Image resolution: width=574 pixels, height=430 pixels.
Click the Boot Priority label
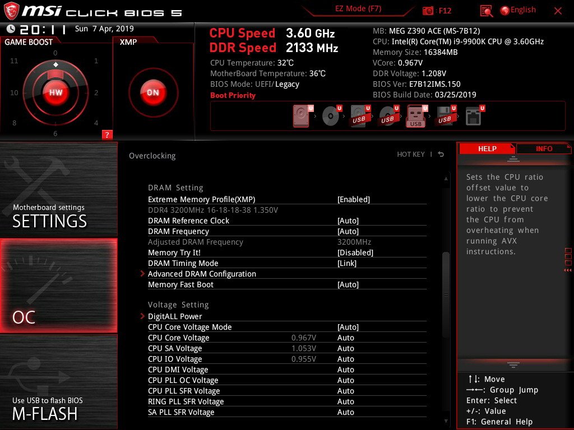pos(233,95)
